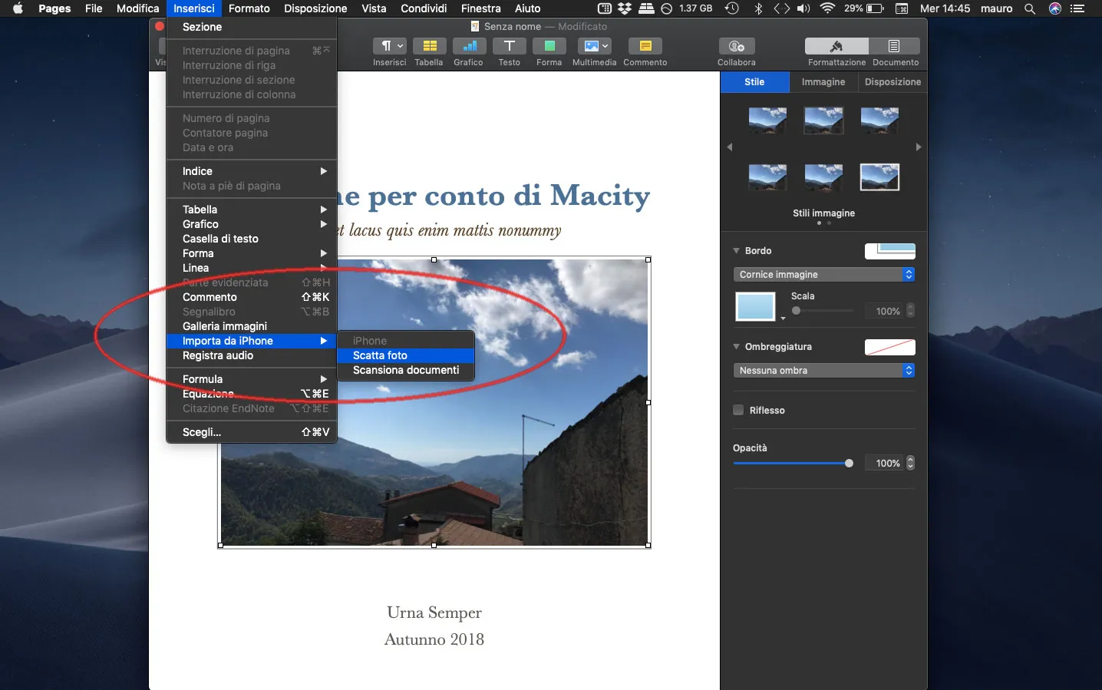Show previous image styles page
This screenshot has width=1102, height=690.
(730, 147)
